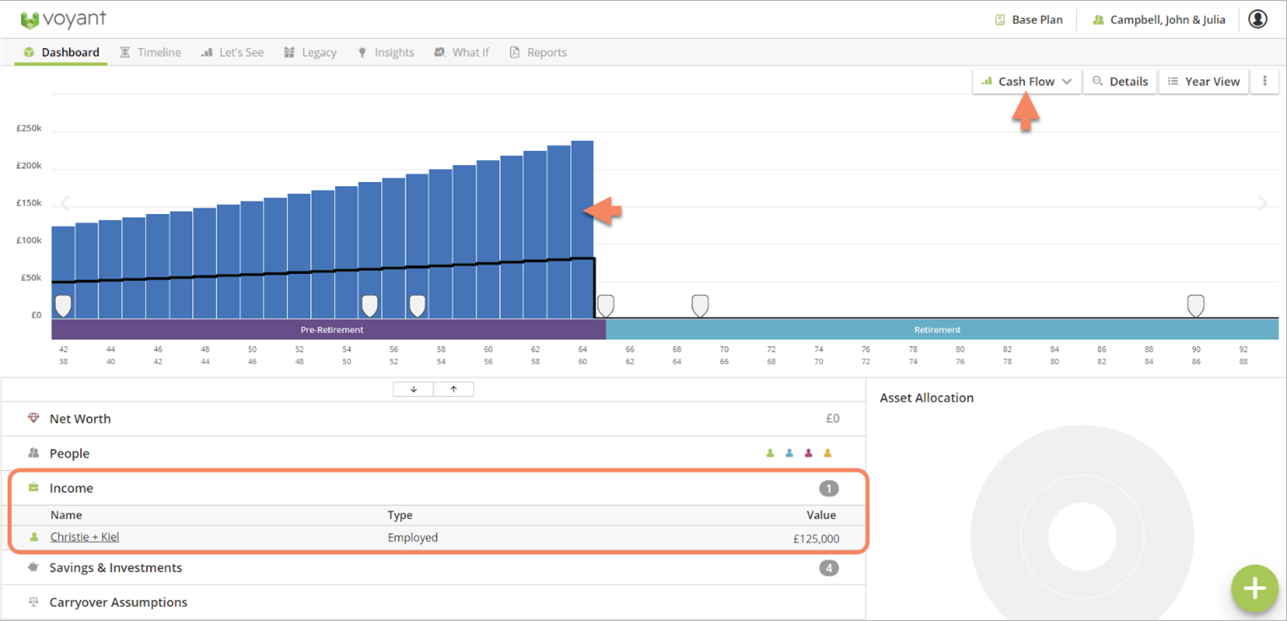
Task: Open the vertical ellipsis options menu
Action: pyautogui.click(x=1264, y=81)
